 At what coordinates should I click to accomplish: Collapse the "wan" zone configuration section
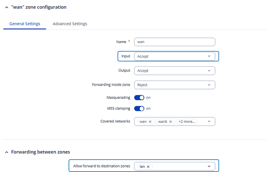(x=6, y=7)
